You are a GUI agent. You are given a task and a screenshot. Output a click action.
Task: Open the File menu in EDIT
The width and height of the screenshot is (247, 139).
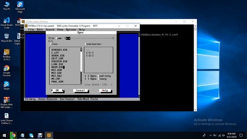[31, 29]
